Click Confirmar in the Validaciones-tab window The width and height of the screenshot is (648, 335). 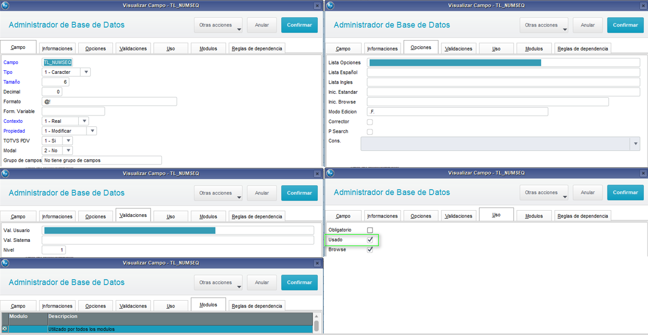pyautogui.click(x=300, y=193)
